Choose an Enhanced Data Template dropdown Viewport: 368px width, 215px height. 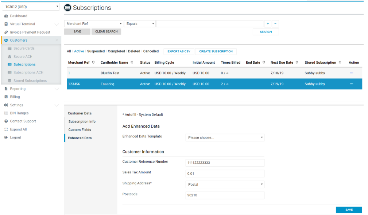(225, 137)
